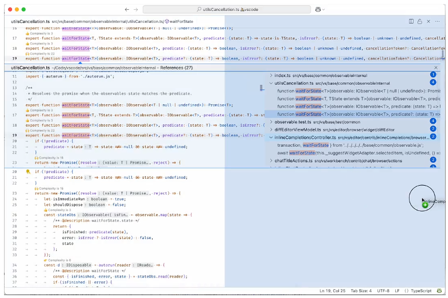Click the utilsCancellation.ts editor tab
The width and height of the screenshot is (448, 298).
pos(30,21)
